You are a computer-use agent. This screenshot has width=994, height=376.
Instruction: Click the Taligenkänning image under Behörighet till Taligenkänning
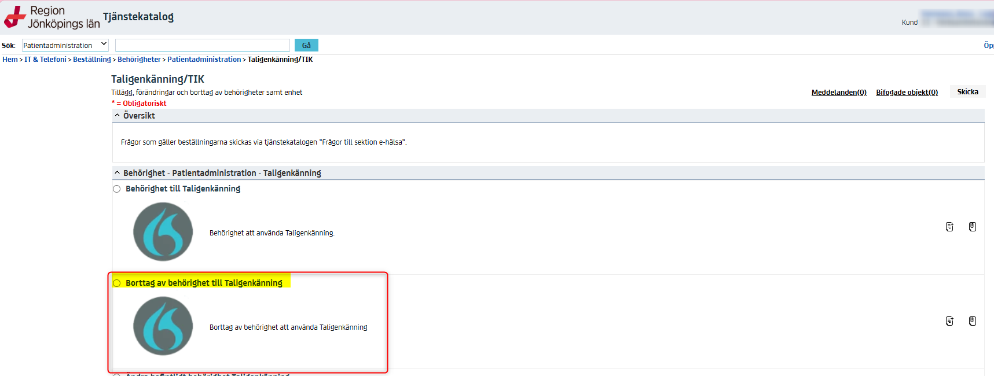click(x=163, y=232)
